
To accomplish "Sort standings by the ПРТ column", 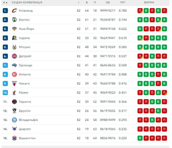I will [x=123, y=3].
